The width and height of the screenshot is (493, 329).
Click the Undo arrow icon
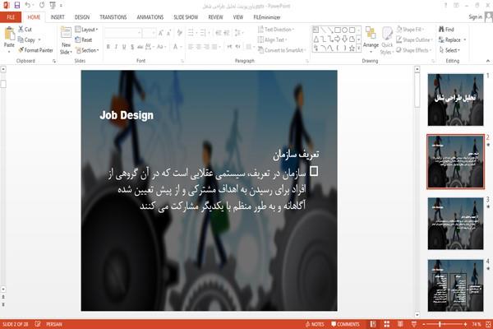(28, 5)
